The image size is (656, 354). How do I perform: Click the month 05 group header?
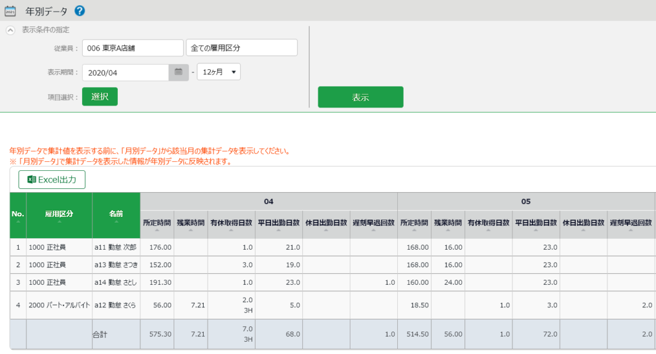point(525,201)
